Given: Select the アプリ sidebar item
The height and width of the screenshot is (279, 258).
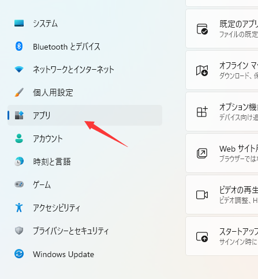Looking at the screenshot, I should point(85,115).
